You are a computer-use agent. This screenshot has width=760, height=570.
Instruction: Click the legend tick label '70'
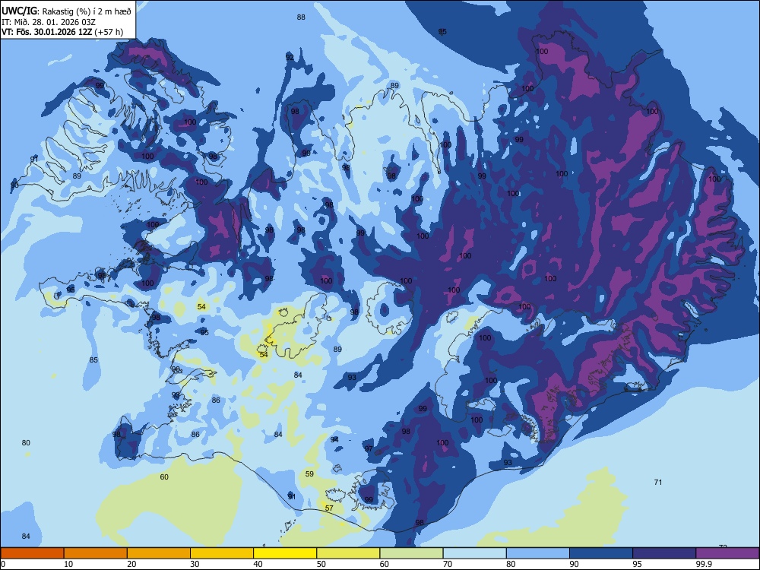[x=448, y=564]
